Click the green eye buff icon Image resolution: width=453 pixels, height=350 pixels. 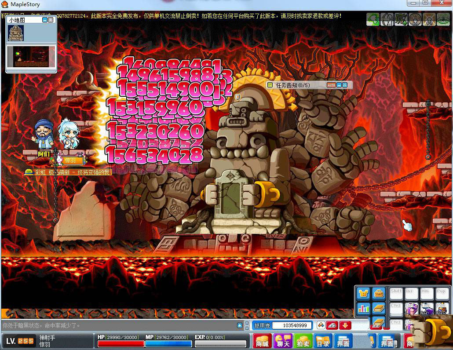pos(443,19)
